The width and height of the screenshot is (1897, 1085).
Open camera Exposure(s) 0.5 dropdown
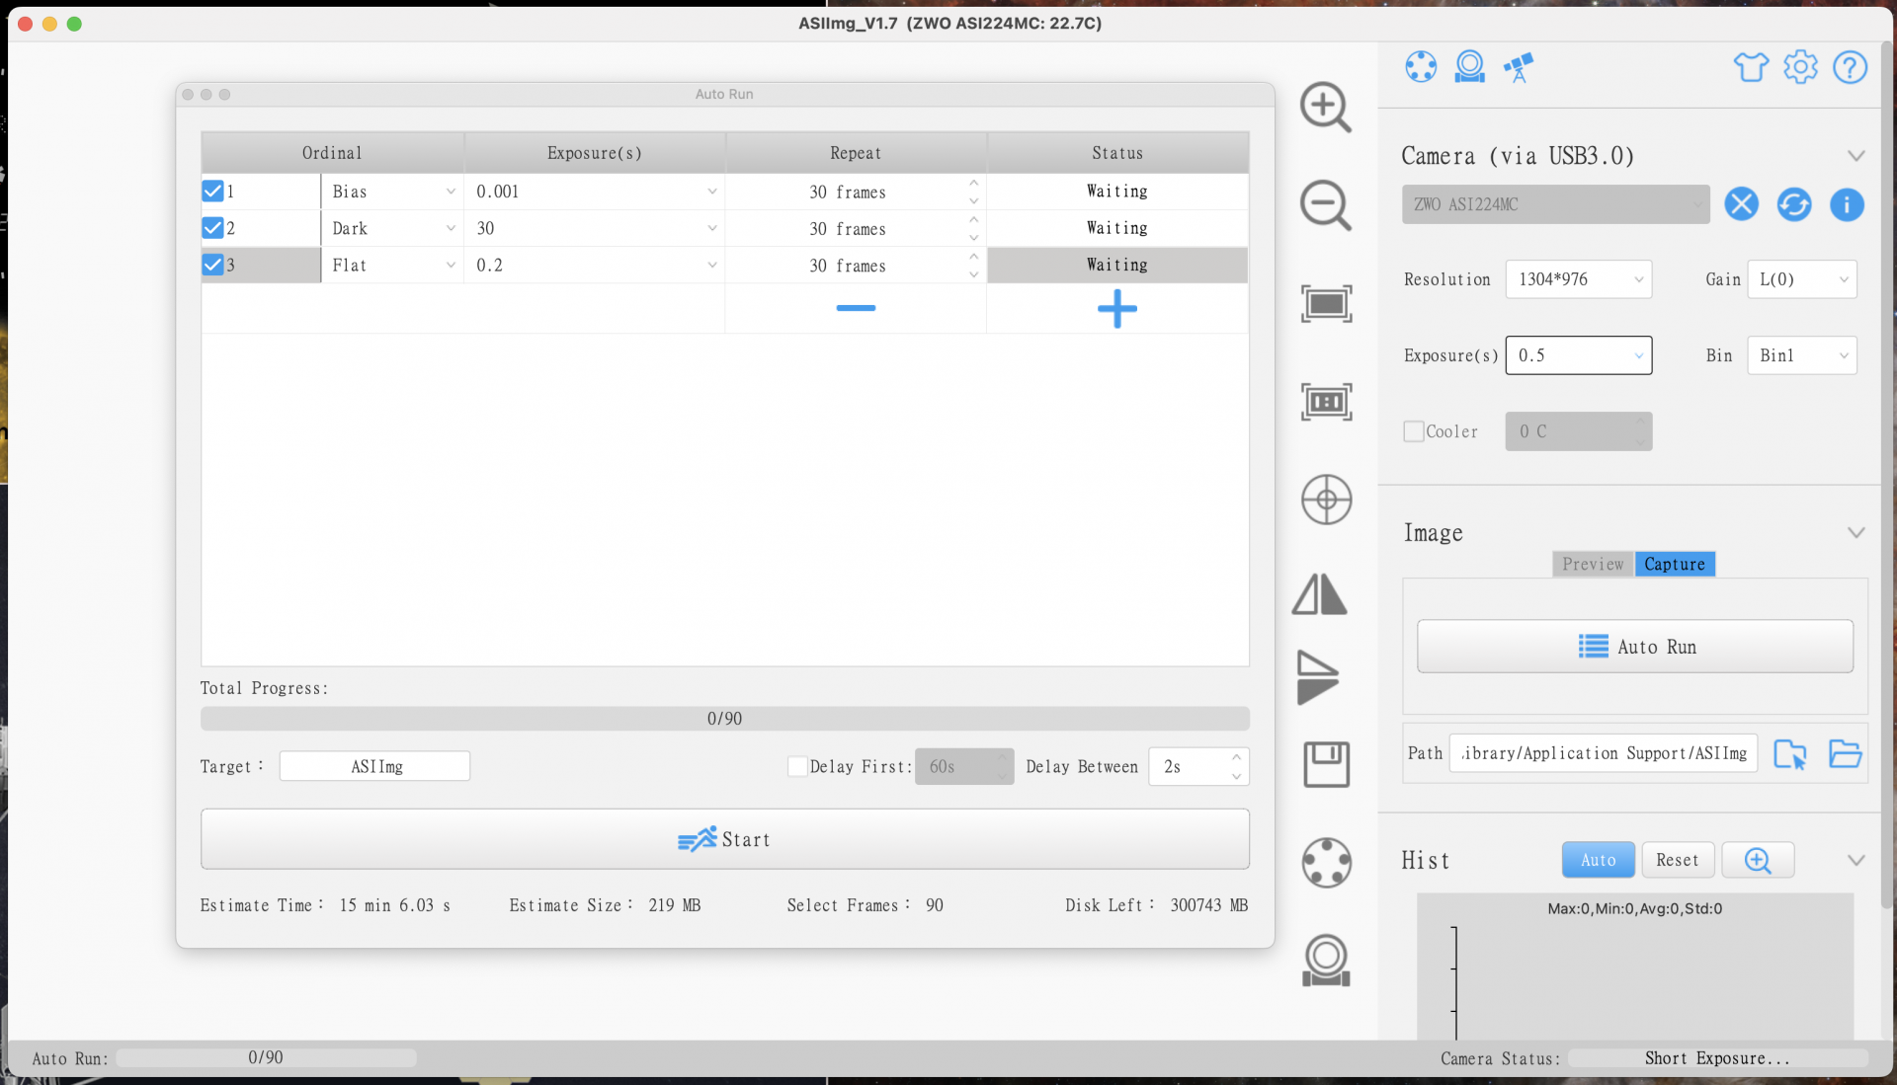coord(1578,355)
